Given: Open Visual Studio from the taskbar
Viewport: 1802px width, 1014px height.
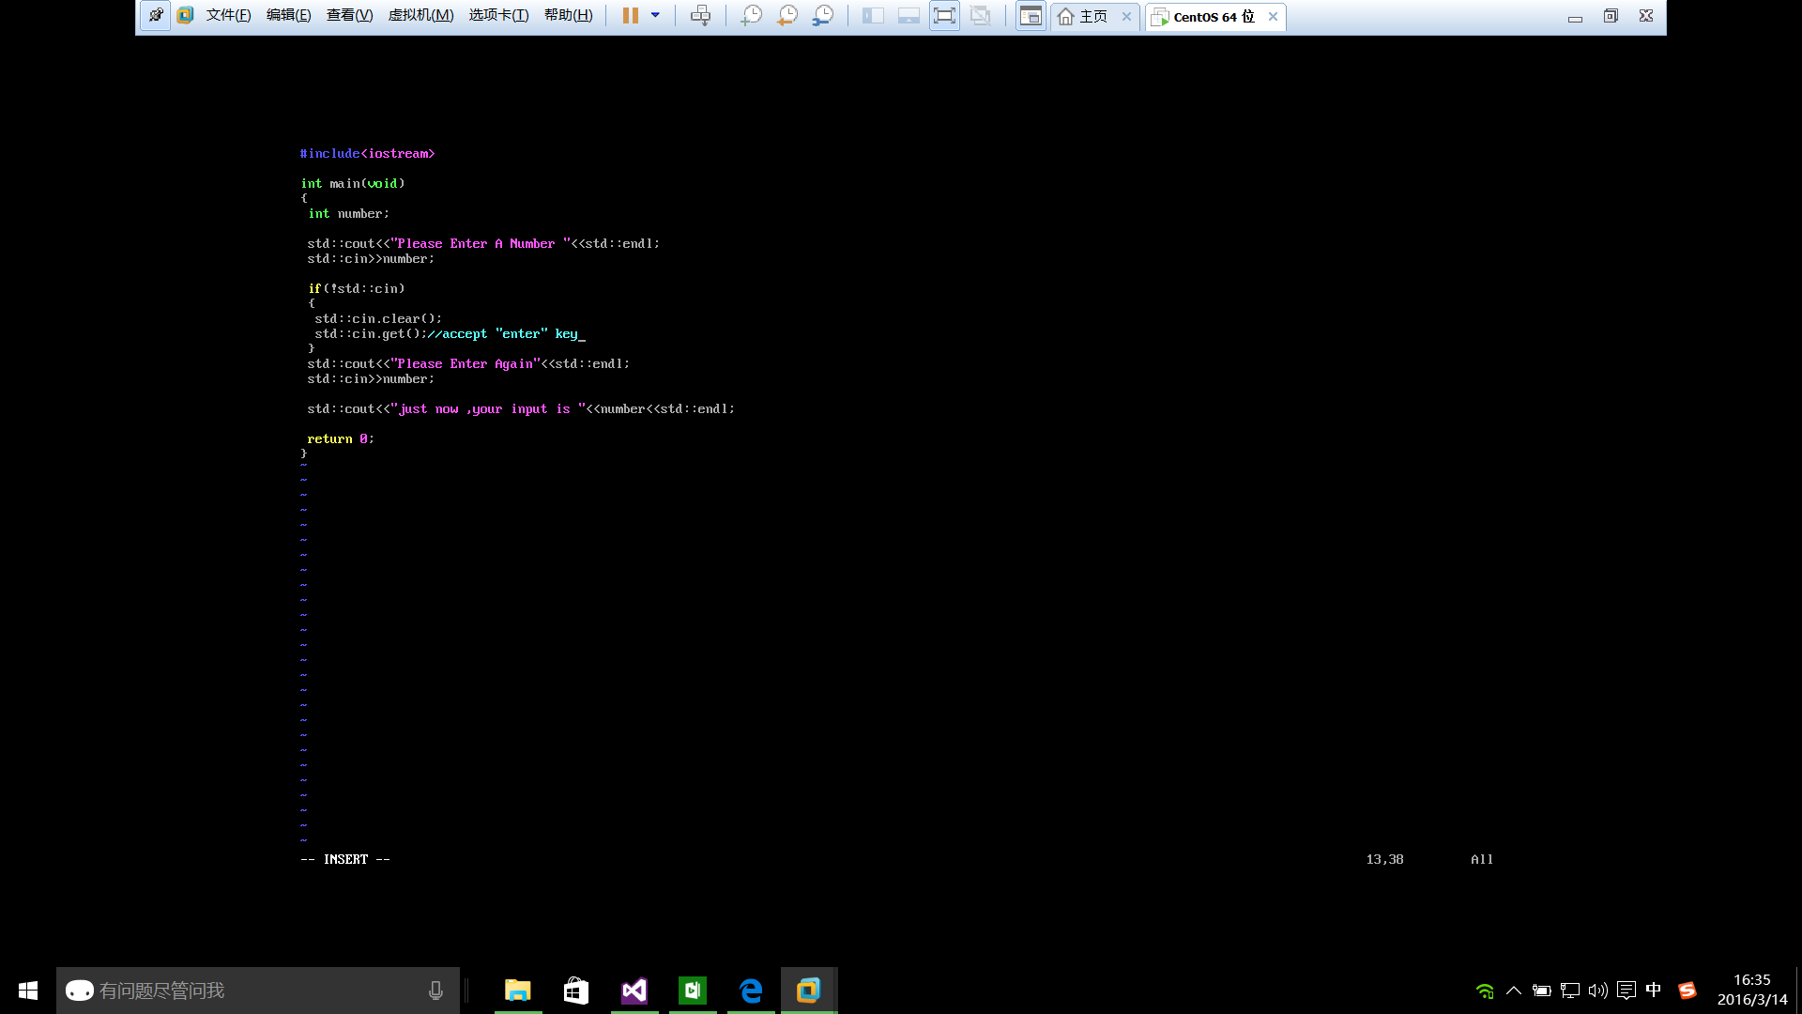Looking at the screenshot, I should [x=634, y=991].
